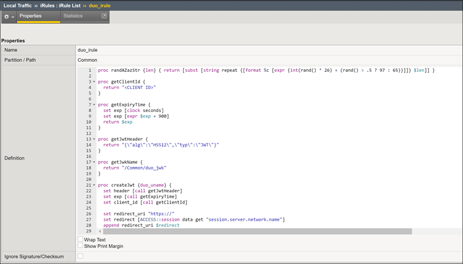The height and width of the screenshot is (264, 463).
Task: Click the Statistics pop-out icon
Action: 104,15
